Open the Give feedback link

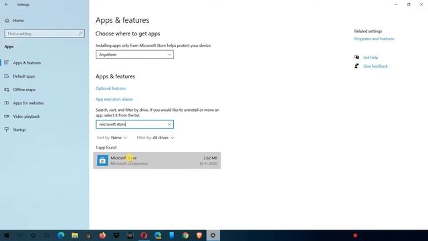point(375,66)
